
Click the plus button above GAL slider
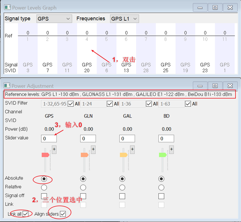[132, 150]
